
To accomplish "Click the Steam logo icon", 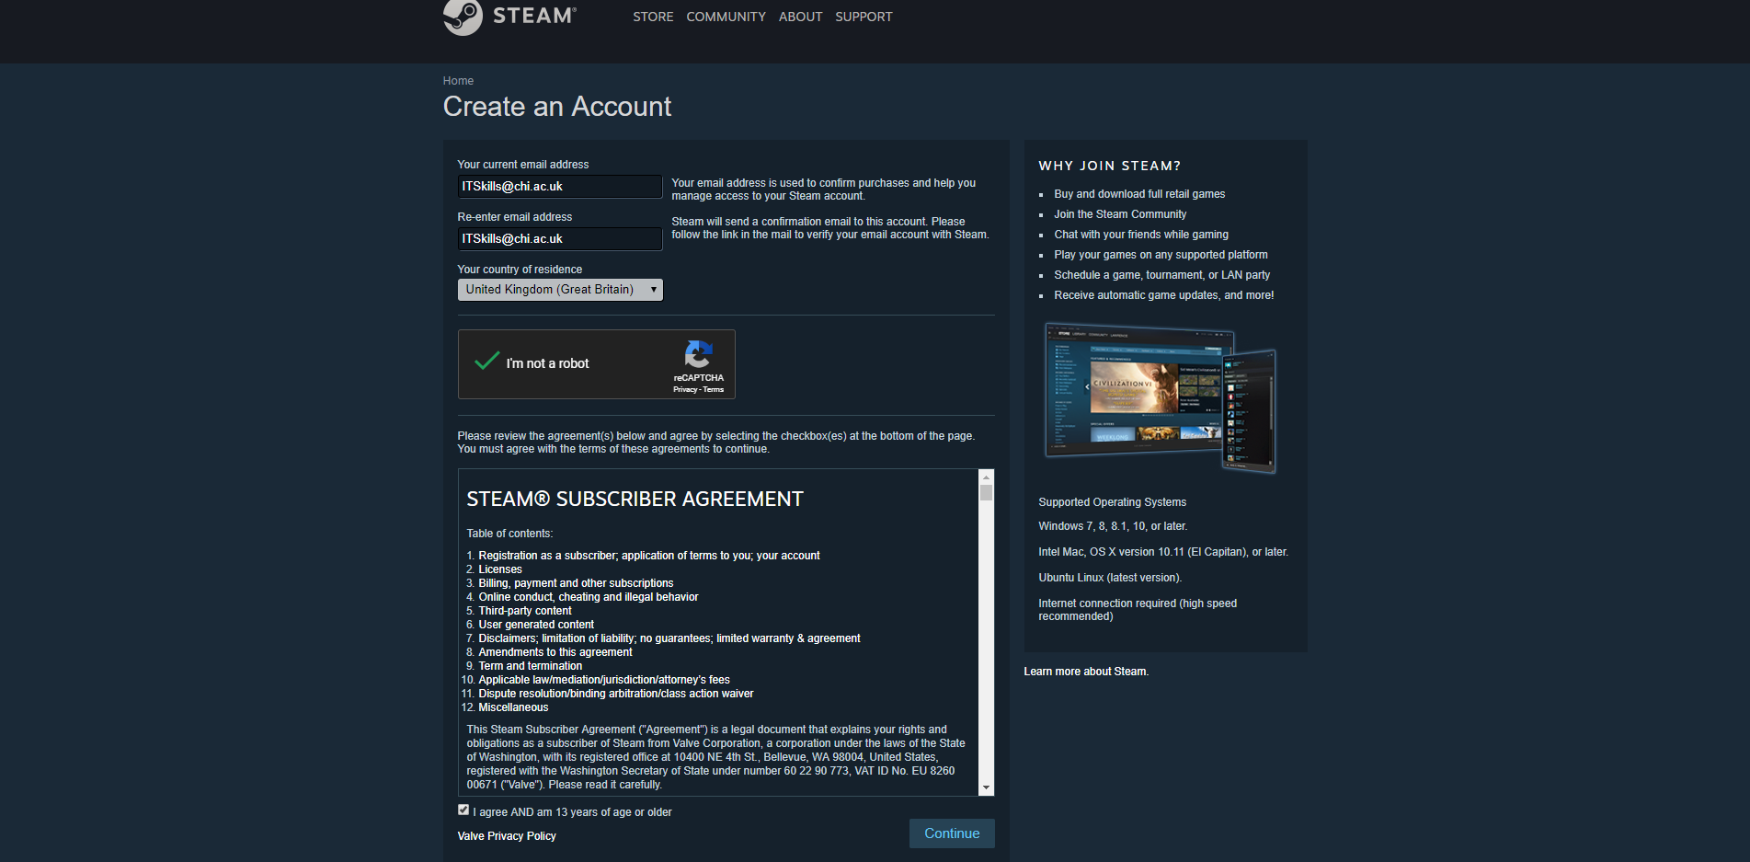I will click(x=463, y=16).
